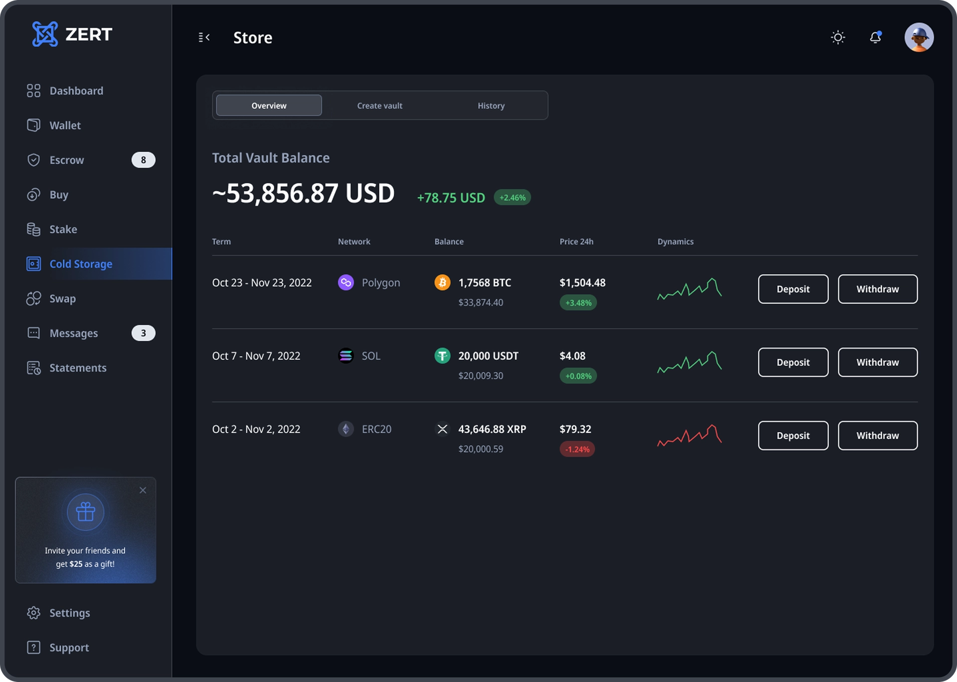957x682 pixels.
Task: Open Escrow with 8 pending
Action: (x=67, y=160)
